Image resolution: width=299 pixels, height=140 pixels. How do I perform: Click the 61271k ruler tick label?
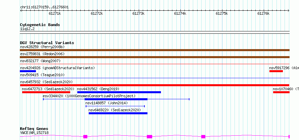55,13
